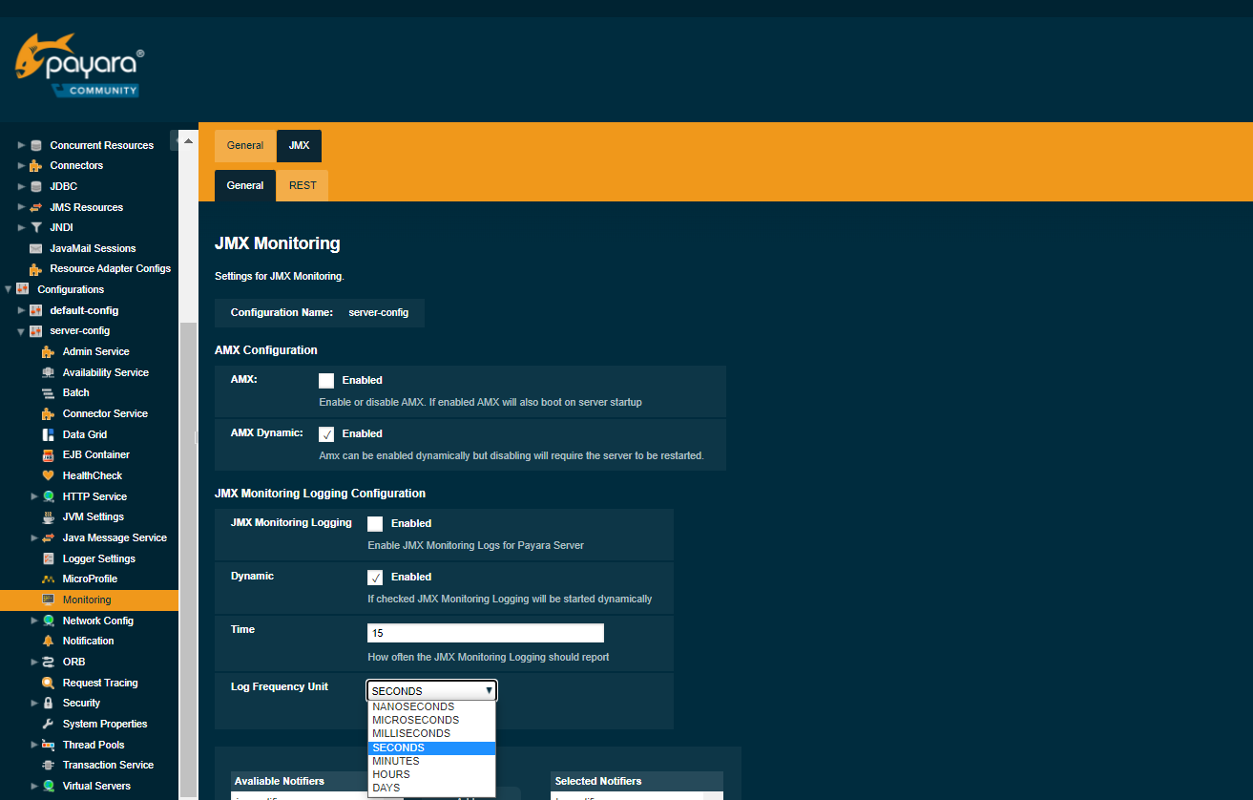Click the Payara Community logo

[80, 67]
